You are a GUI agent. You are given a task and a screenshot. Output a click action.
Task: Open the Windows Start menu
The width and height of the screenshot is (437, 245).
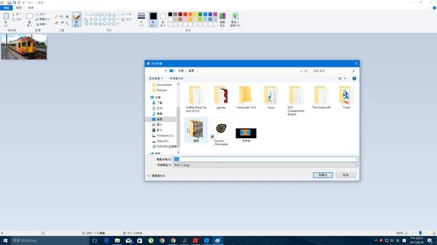5,240
